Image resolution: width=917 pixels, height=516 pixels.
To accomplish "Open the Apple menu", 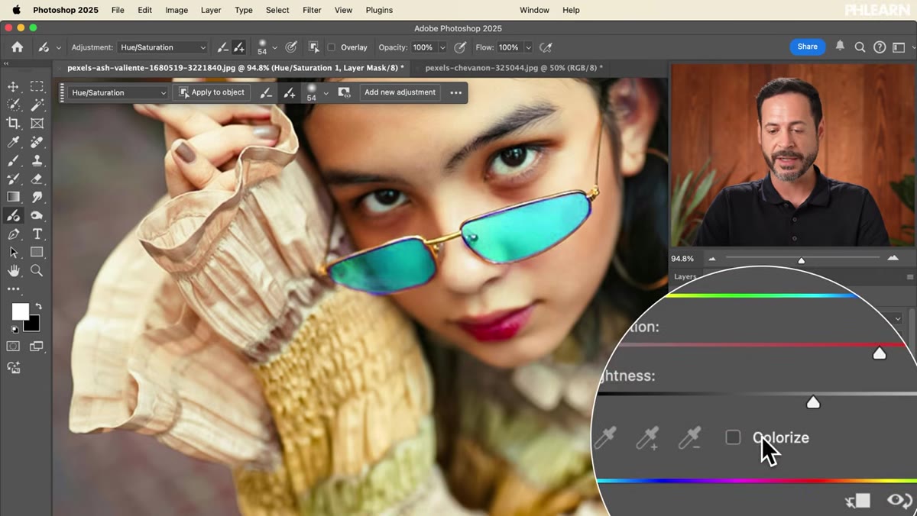I will tap(16, 10).
